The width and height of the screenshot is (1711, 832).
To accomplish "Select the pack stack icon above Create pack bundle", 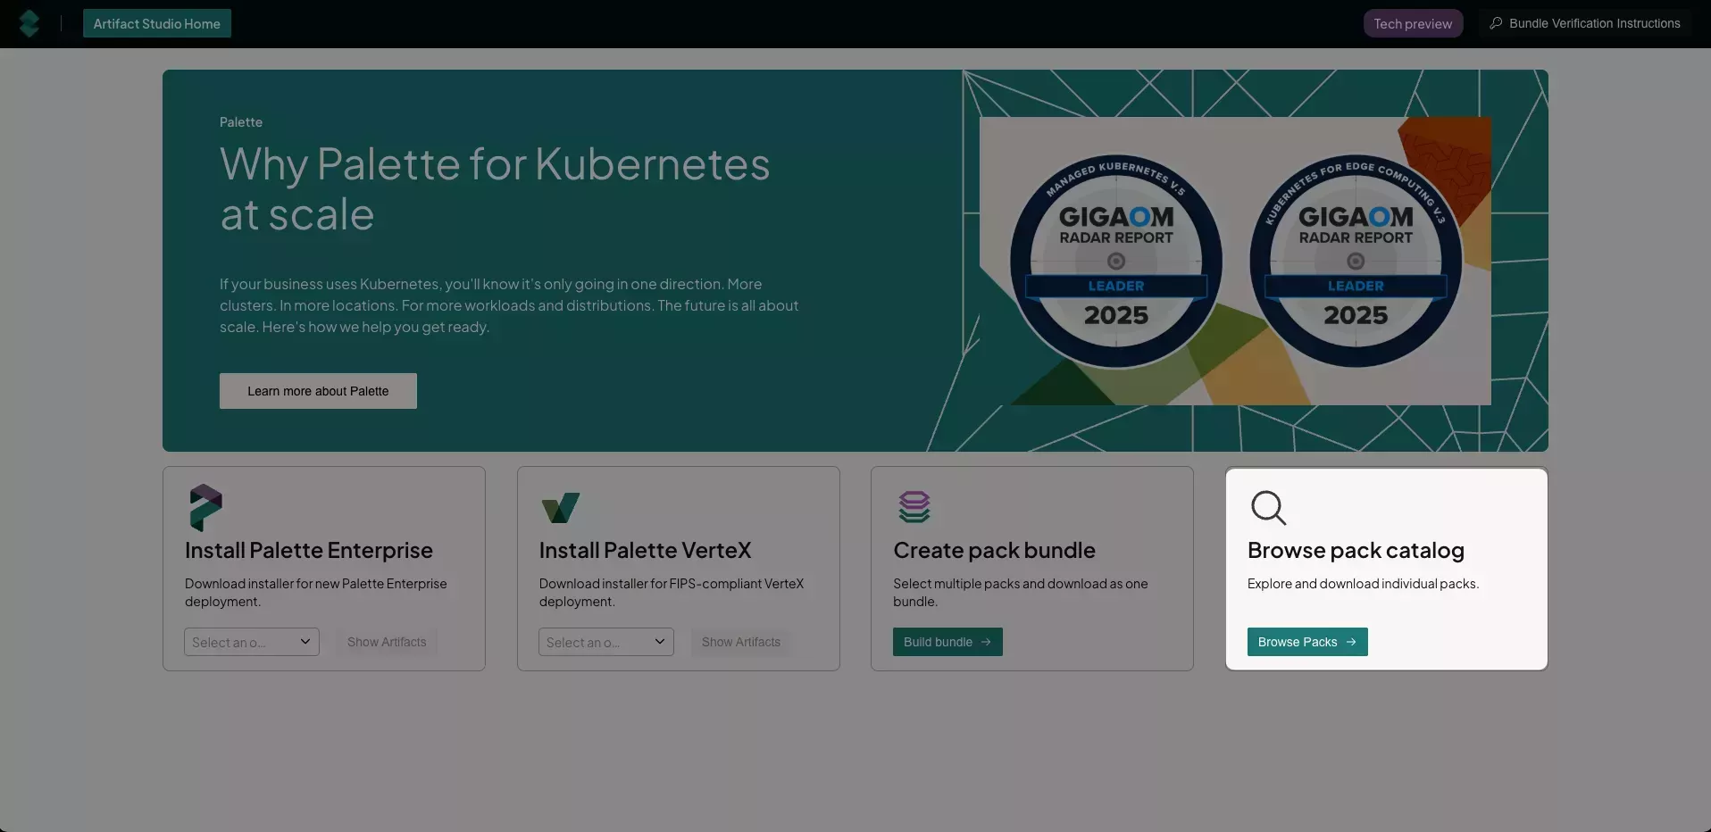I will [x=914, y=507].
